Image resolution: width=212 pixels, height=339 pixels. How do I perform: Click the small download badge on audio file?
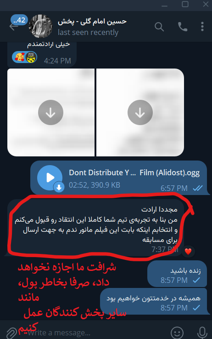pyautogui.click(x=59, y=188)
